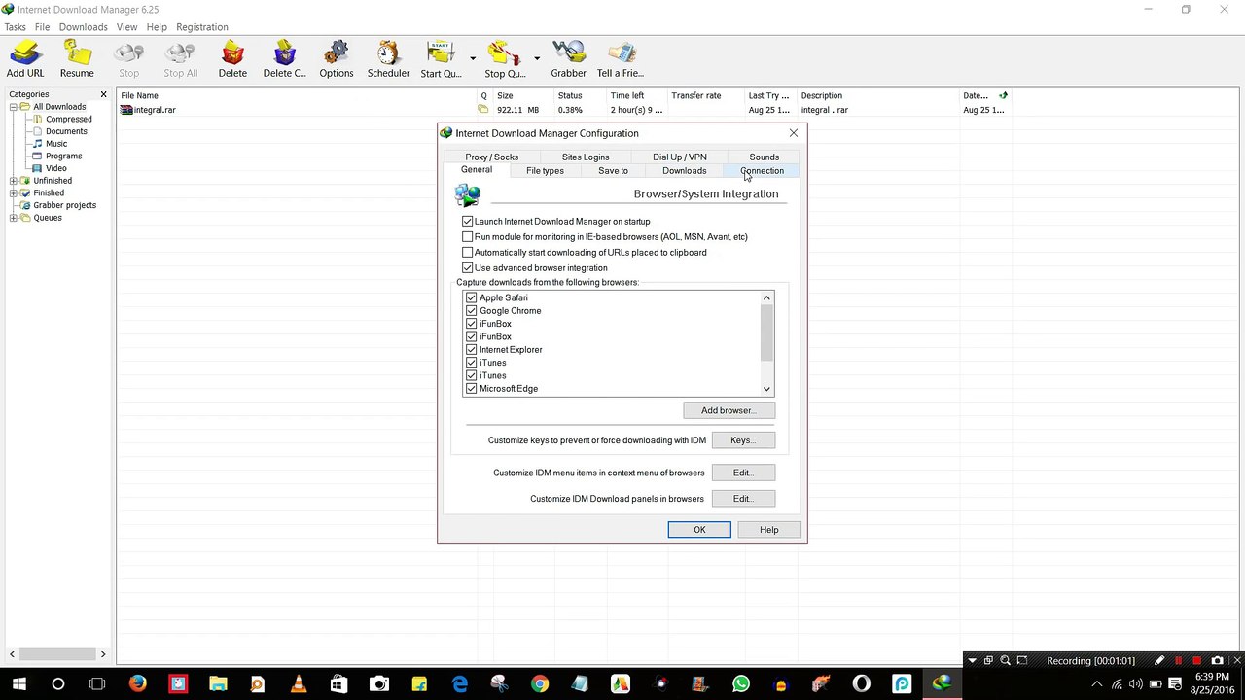Uncheck Microsoft Edge in browser list

[472, 389]
